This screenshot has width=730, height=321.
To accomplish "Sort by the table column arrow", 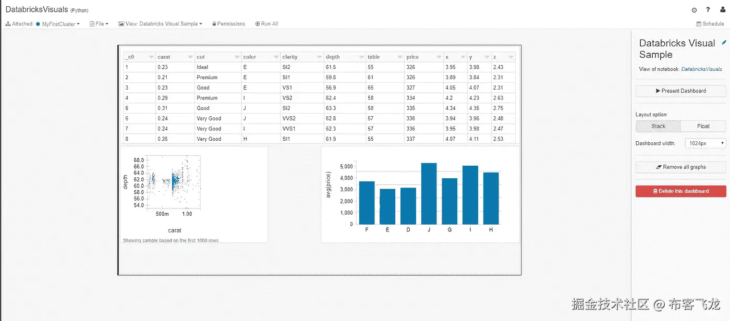I will pos(400,57).
